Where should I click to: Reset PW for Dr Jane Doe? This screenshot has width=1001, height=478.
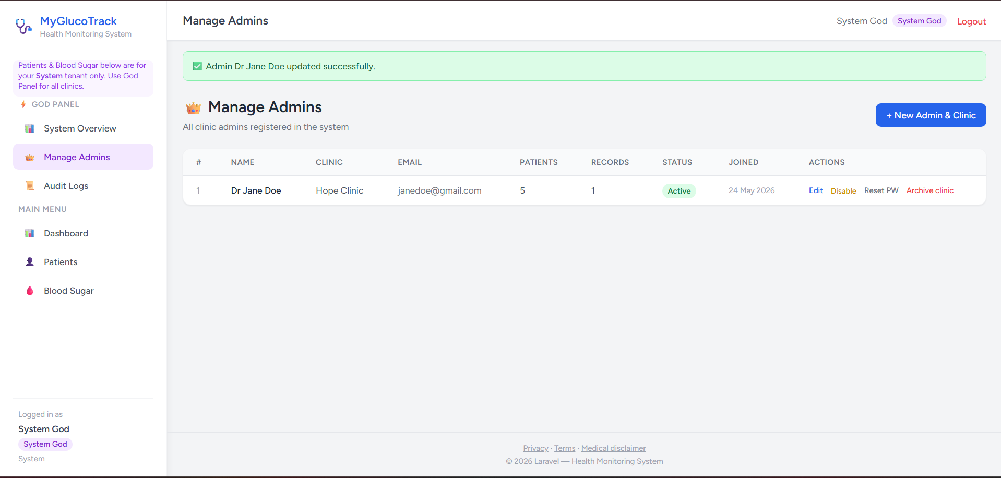[x=881, y=190]
